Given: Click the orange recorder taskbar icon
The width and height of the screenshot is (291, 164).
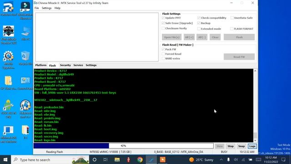Looking at the screenshot, I should [163, 160].
